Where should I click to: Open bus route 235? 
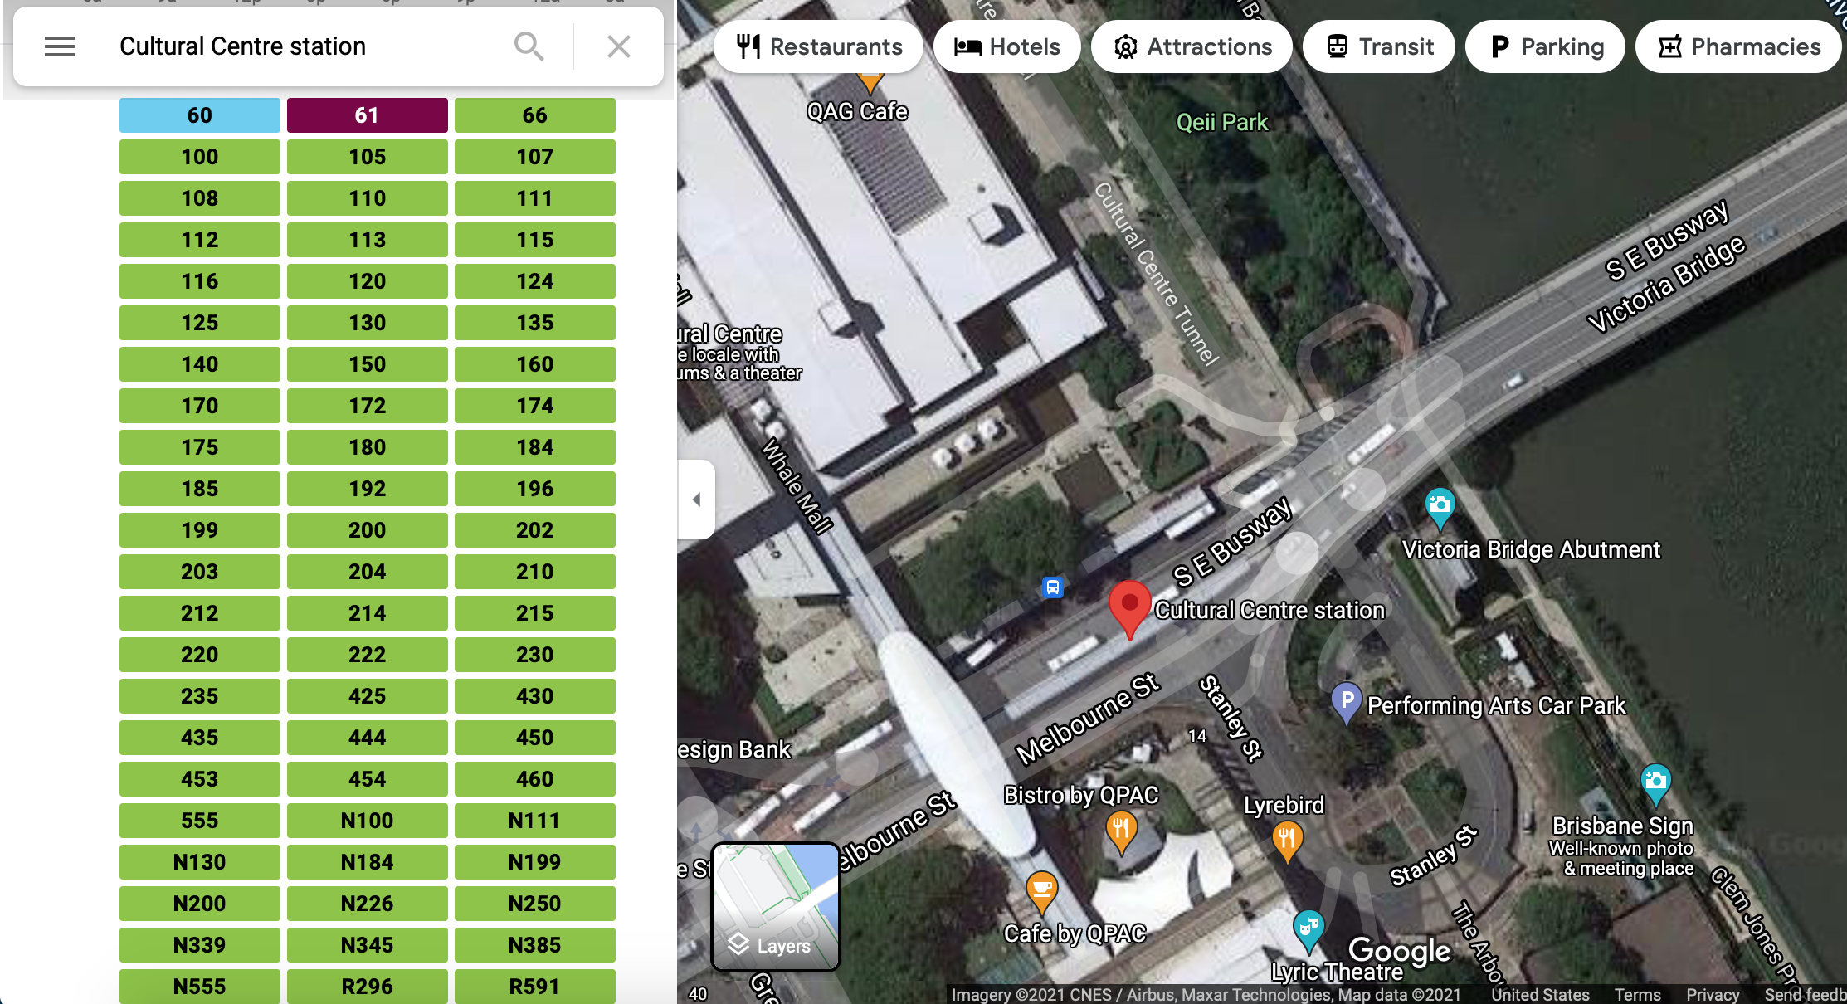point(200,696)
